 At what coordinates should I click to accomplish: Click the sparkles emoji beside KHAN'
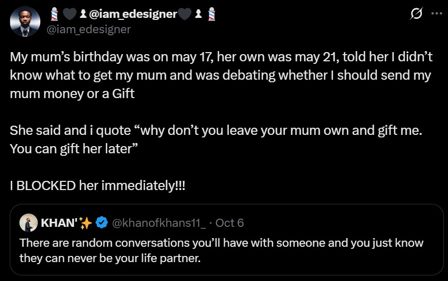[x=86, y=223]
